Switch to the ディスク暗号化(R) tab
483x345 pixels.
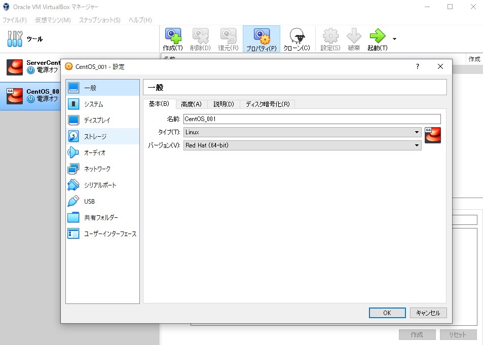click(268, 104)
